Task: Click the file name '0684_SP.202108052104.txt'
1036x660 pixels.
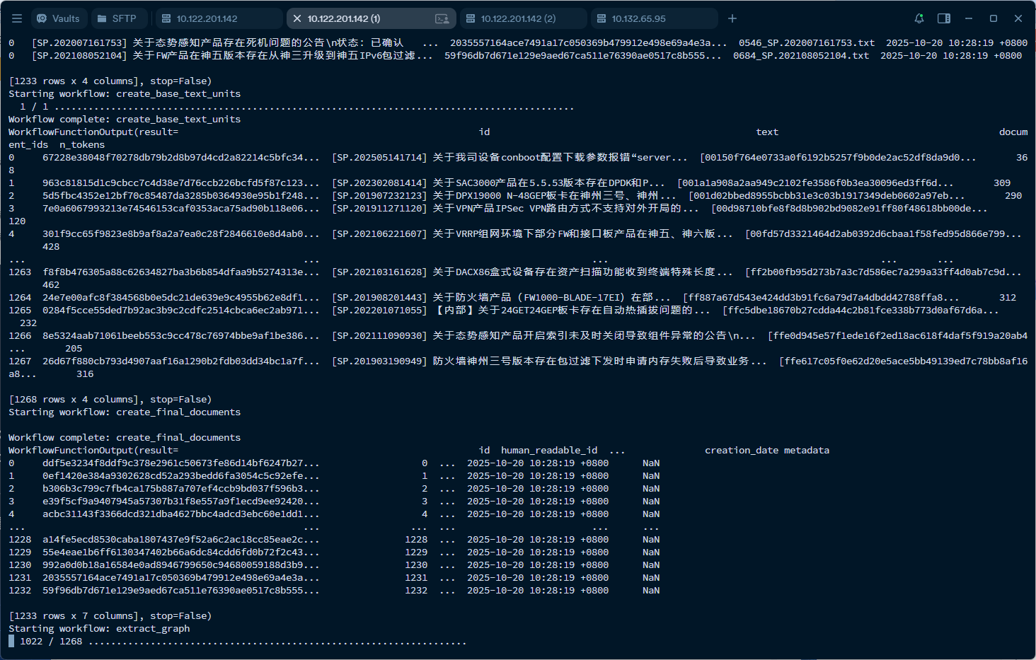Action: pyautogui.click(x=801, y=55)
